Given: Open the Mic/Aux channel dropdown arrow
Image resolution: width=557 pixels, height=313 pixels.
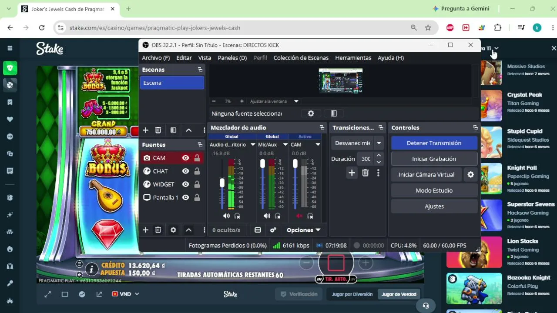Looking at the screenshot, I should click(x=285, y=145).
